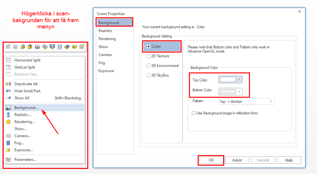This screenshot has height=174, width=317.
Task: Open the Top Color dropdown arrow
Action: coord(239,79)
